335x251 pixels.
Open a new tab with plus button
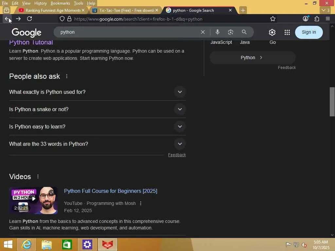[x=243, y=10]
